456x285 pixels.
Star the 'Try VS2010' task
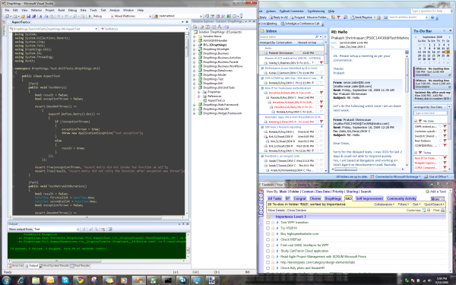point(273,228)
